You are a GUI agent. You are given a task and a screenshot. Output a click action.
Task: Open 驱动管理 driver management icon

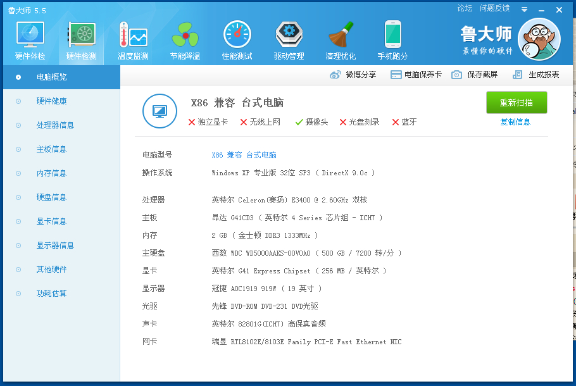289,35
